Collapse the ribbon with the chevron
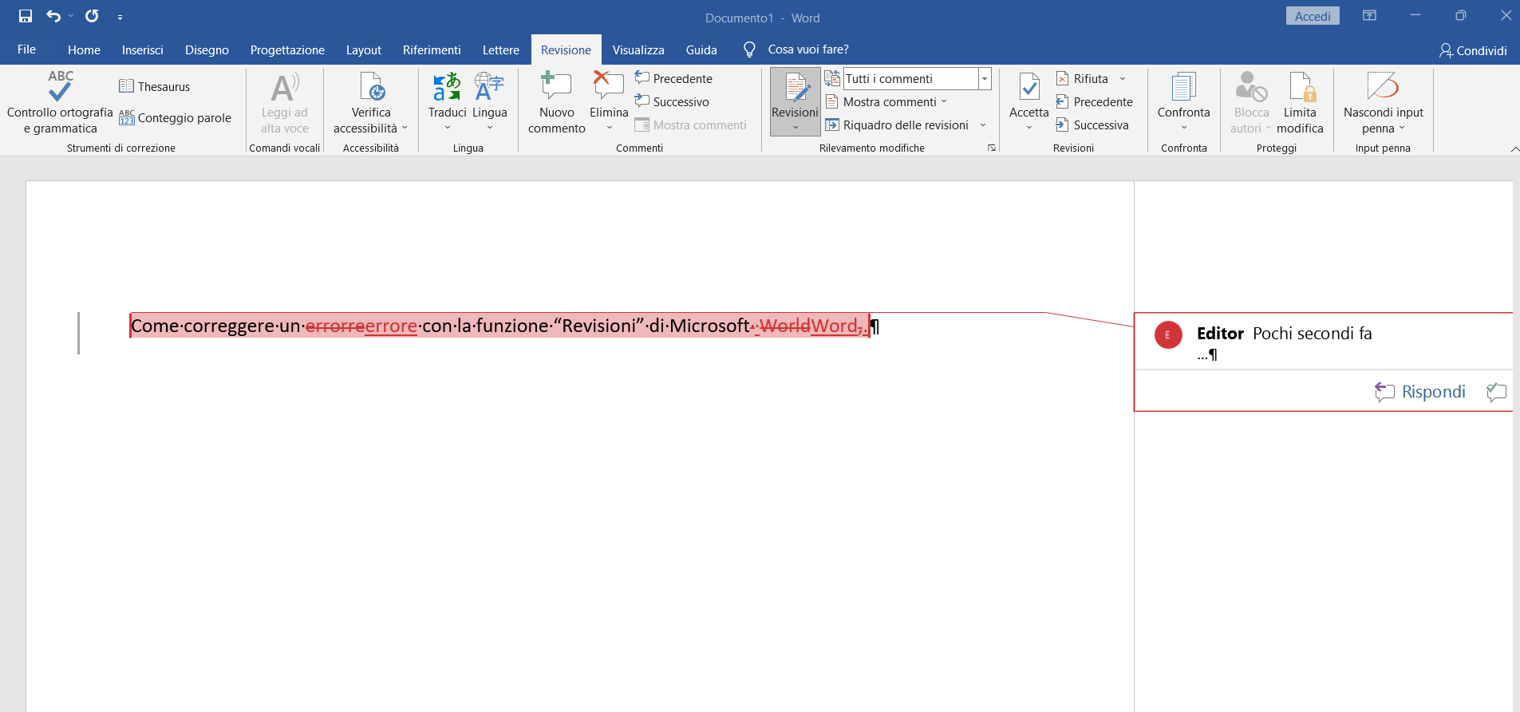Viewport: 1520px width, 712px height. point(1514,149)
